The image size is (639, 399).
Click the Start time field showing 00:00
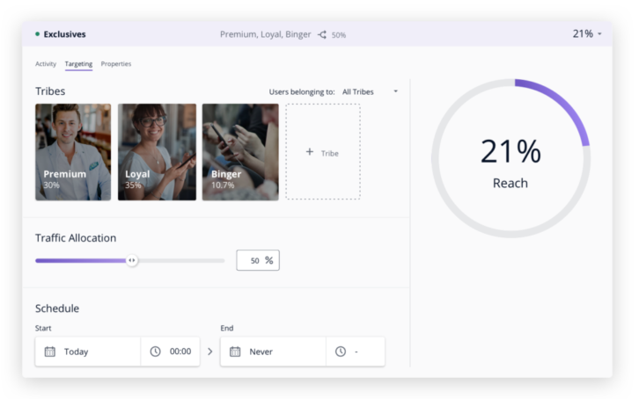pyautogui.click(x=171, y=352)
